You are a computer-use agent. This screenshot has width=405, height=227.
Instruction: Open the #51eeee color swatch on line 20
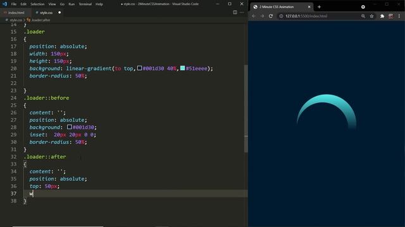click(183, 68)
